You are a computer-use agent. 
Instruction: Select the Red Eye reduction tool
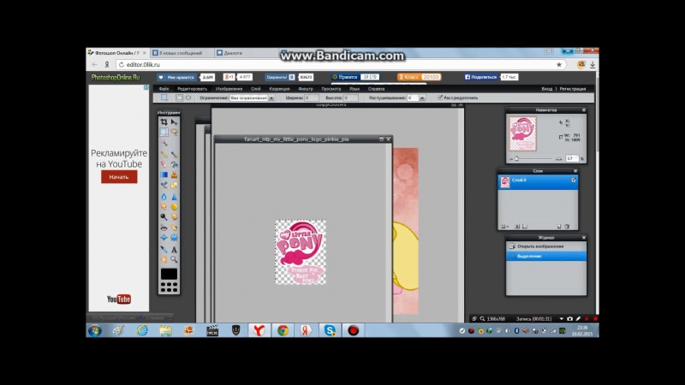pos(164,228)
